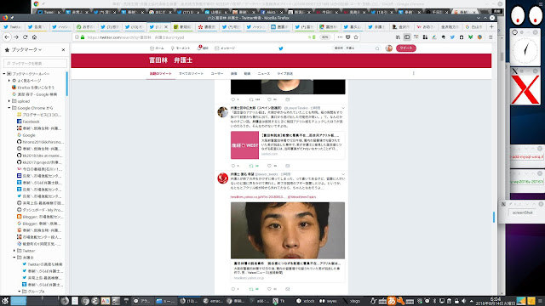The width and height of the screenshot is (545, 306).
Task: Reply to the 産経WEST article tweet
Action: 233,166
